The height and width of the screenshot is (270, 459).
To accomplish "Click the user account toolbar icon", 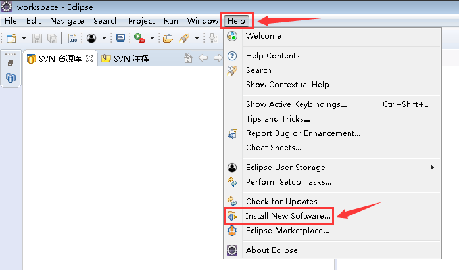I will 91,38.
